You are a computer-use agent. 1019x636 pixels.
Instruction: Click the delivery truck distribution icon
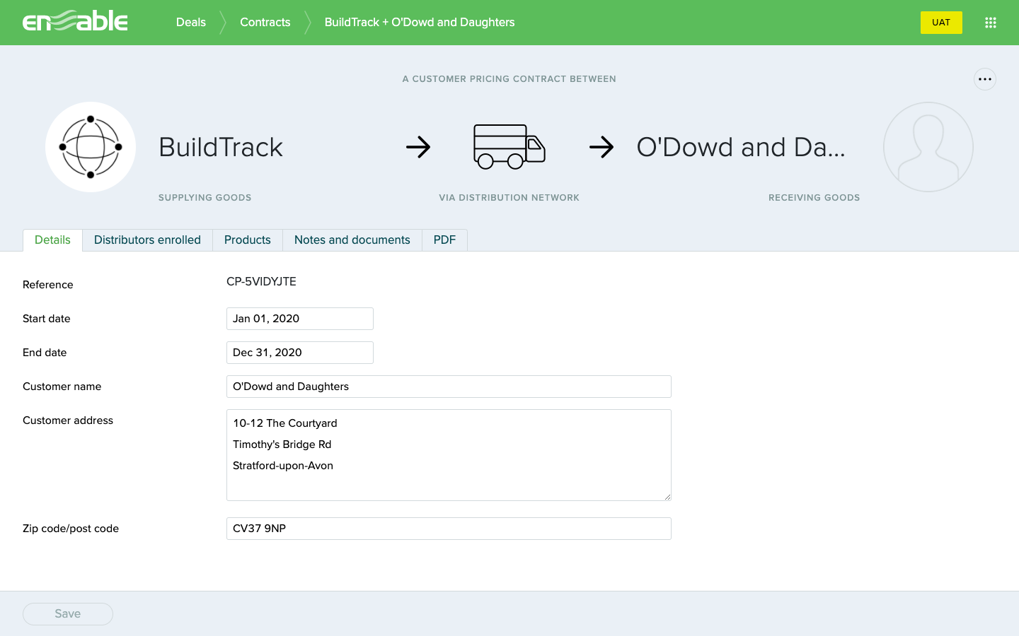pos(509,147)
